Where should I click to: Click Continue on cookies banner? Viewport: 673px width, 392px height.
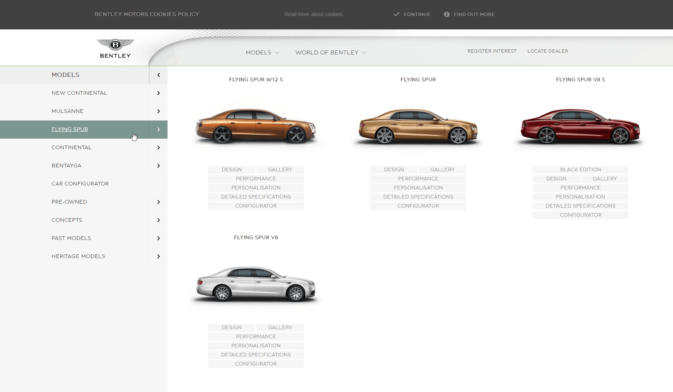click(417, 14)
